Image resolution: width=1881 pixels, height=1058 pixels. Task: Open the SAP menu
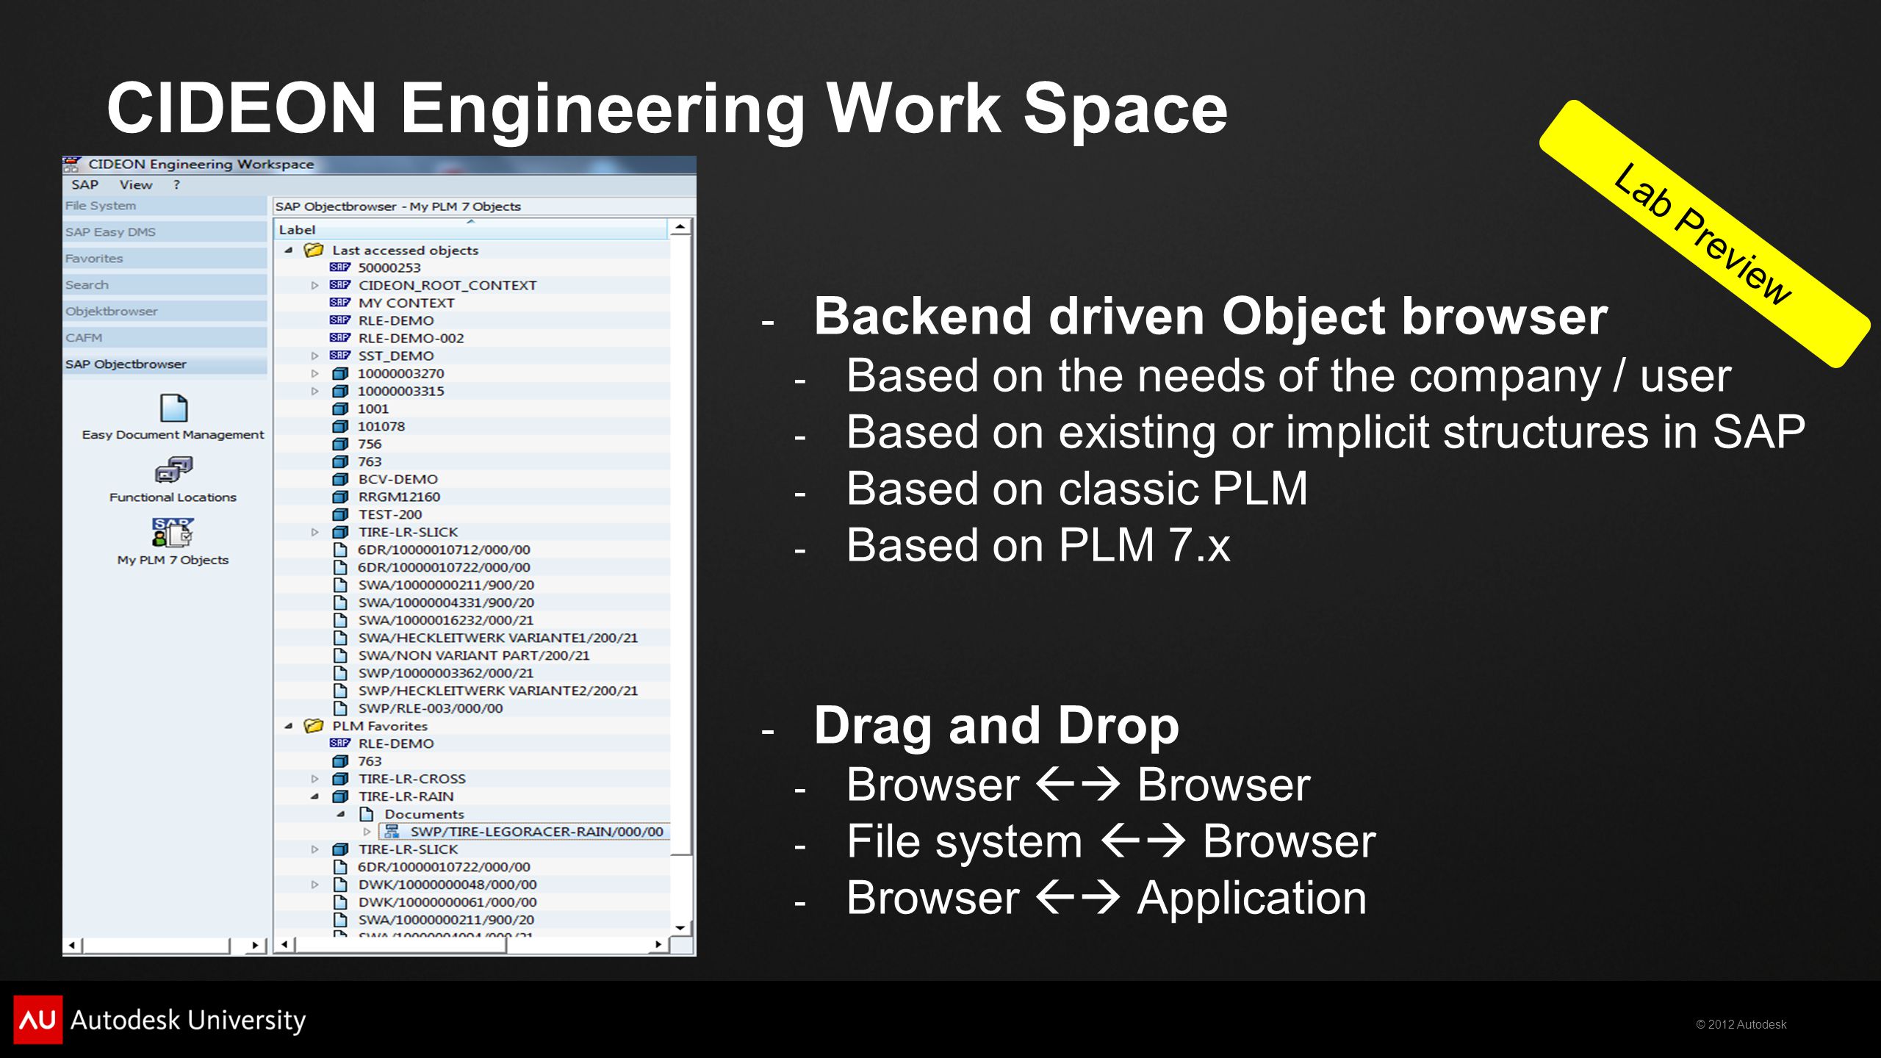[x=85, y=185]
